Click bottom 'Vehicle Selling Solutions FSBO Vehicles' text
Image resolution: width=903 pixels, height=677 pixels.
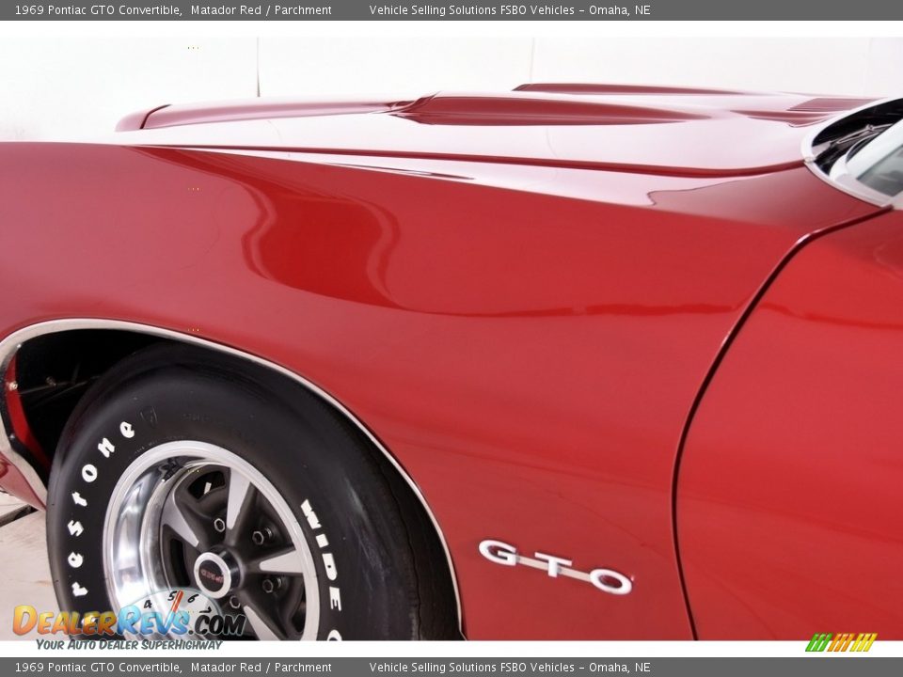pos(471,668)
